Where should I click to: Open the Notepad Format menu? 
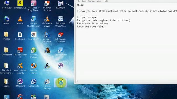click(x=91, y=1)
